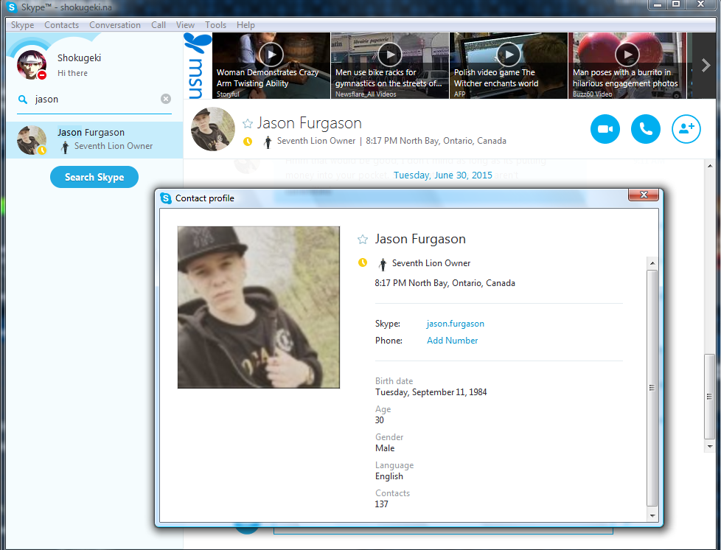Click birth date Tuesday, September 11, 1984
The width and height of the screenshot is (721, 550).
point(431,392)
